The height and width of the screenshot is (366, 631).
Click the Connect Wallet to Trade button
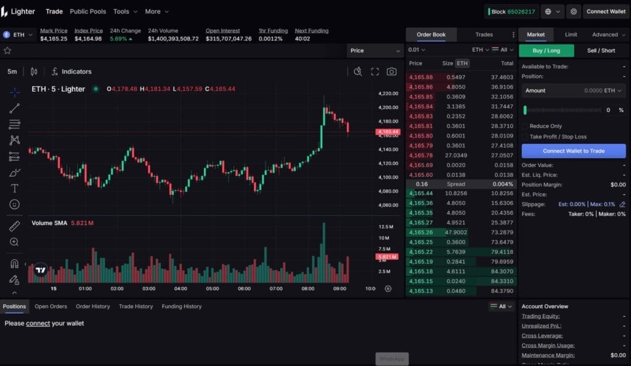click(573, 151)
